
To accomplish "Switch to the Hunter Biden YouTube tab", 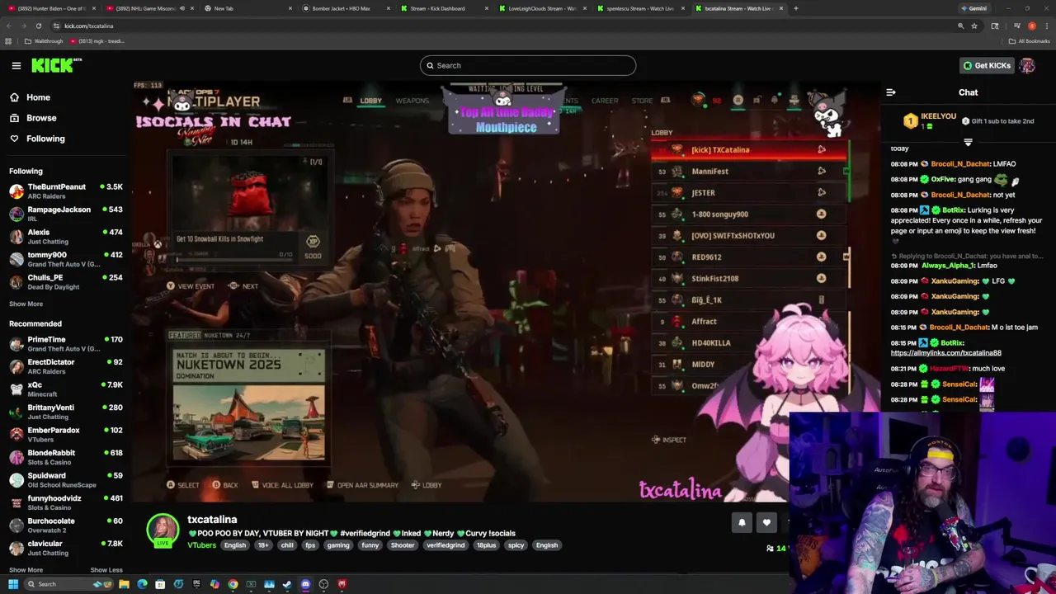I will (51, 8).
